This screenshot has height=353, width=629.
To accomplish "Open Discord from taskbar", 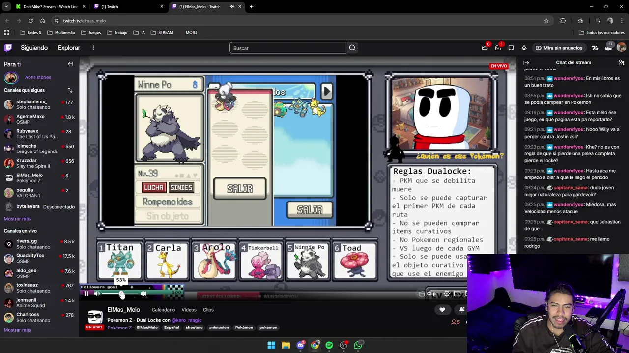I will click(x=300, y=345).
